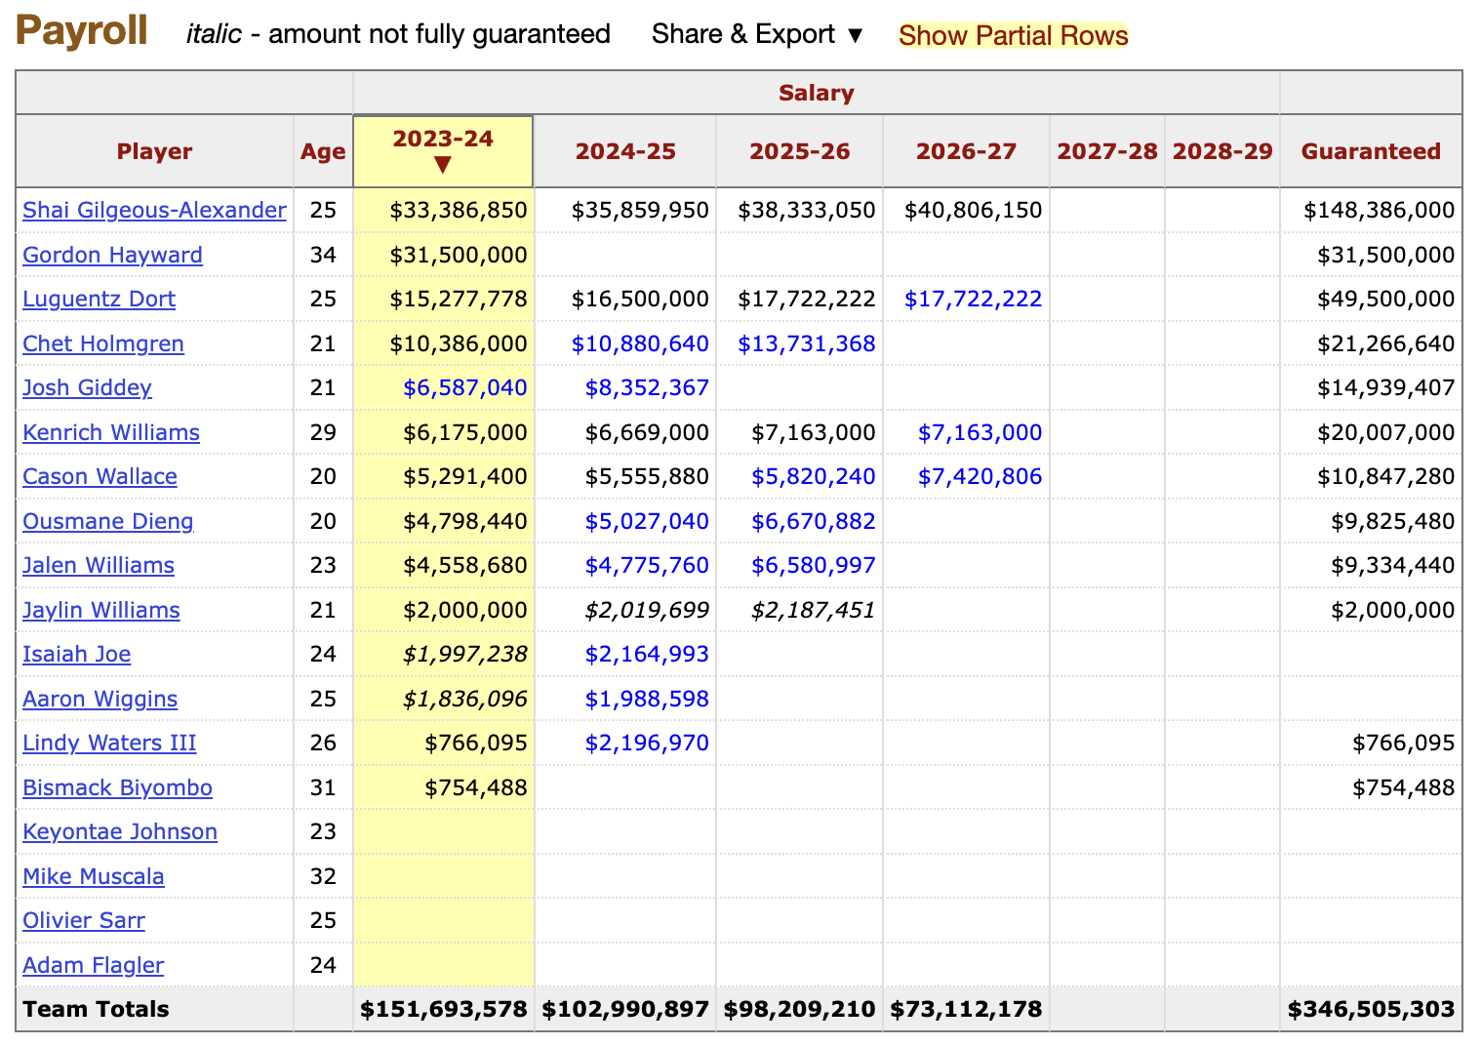Screen dimensions: 1481x1046
Task: Click the Show Partial Rows button
Action: tap(1013, 35)
